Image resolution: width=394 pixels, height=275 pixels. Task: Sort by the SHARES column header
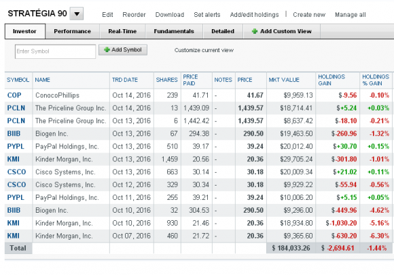167,80
